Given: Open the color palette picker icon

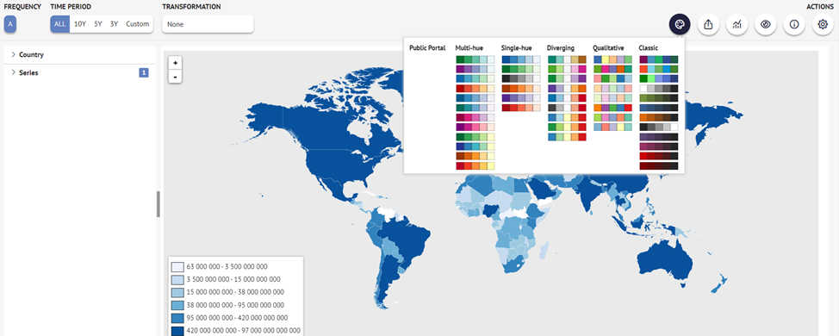Looking at the screenshot, I should click(680, 25).
